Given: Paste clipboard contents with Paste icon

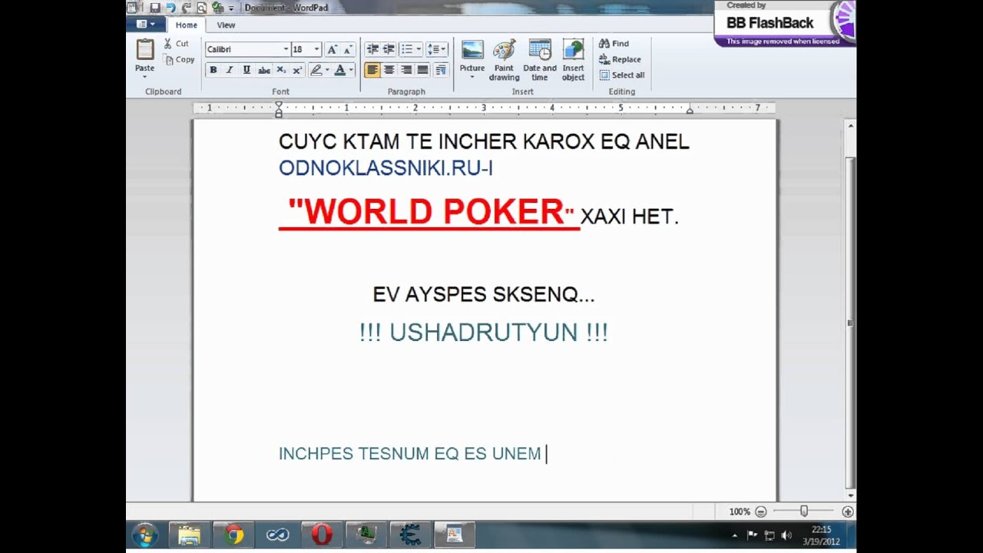Looking at the screenshot, I should click(145, 50).
